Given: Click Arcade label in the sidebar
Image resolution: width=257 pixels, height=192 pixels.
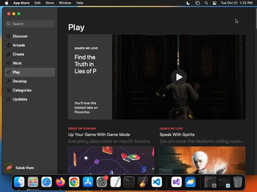Looking at the screenshot, I should 19,45.
